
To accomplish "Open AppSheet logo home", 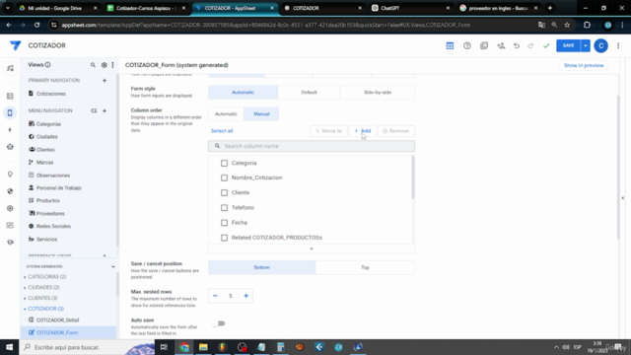I will click(16, 45).
